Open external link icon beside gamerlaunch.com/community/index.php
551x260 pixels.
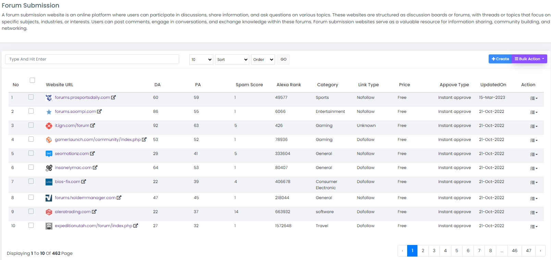[144, 140]
